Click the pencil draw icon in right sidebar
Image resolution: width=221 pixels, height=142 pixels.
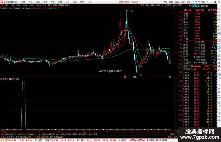coord(219,70)
